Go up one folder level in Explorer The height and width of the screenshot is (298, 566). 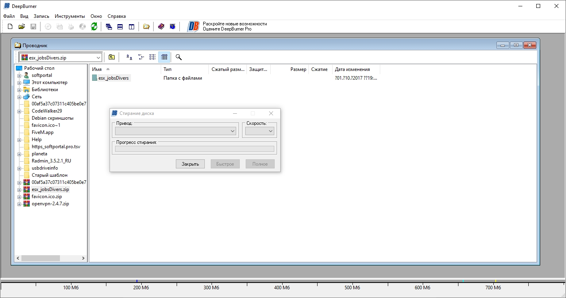pyautogui.click(x=112, y=57)
